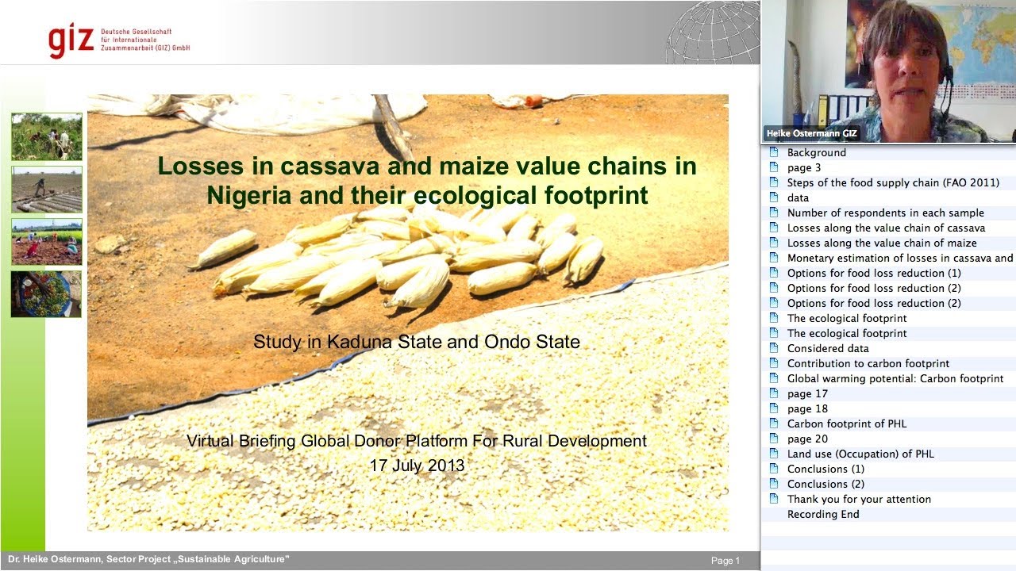Click the Heike Ostermann GIZ name label

(811, 134)
